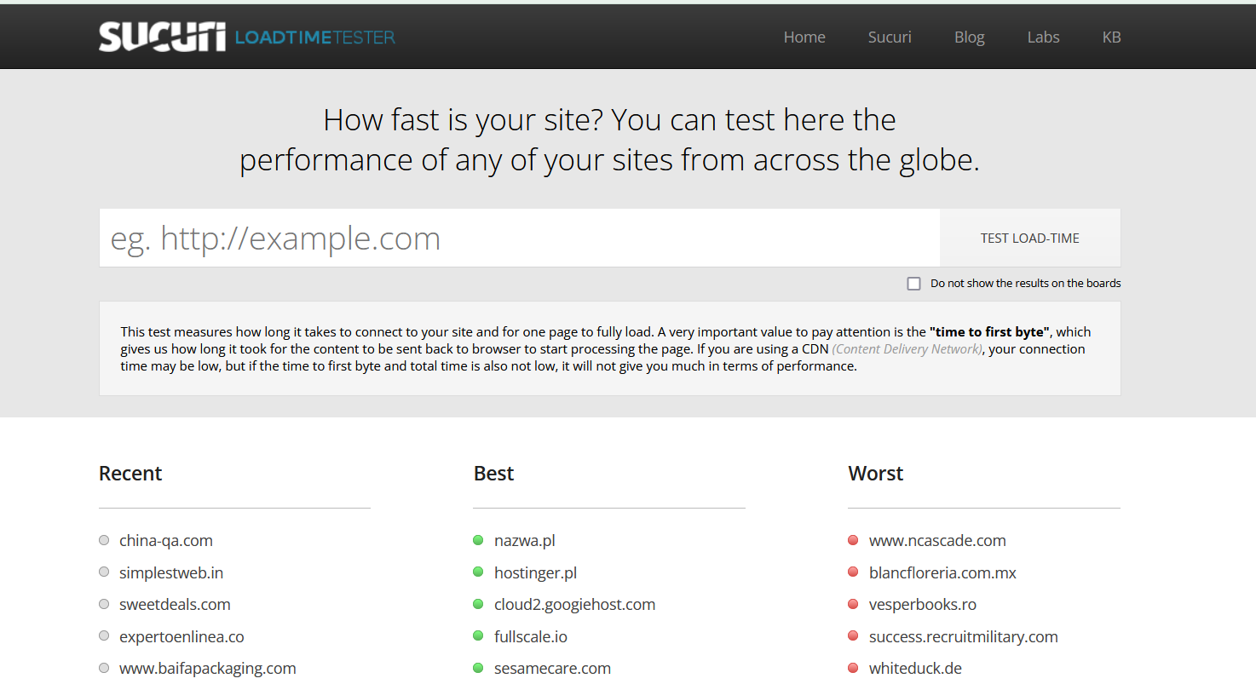Click the Recent column heading
This screenshot has width=1256, height=690.
[x=130, y=474]
